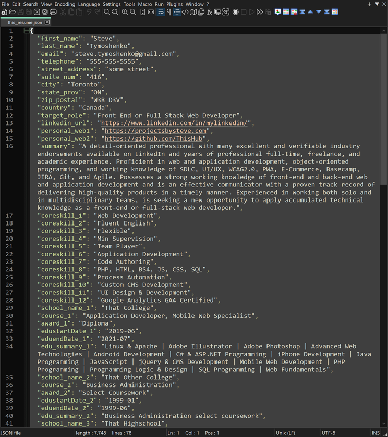Image resolution: width=388 pixels, height=437 pixels.
Task: Open the Find magnifier tool
Action: coord(106,12)
